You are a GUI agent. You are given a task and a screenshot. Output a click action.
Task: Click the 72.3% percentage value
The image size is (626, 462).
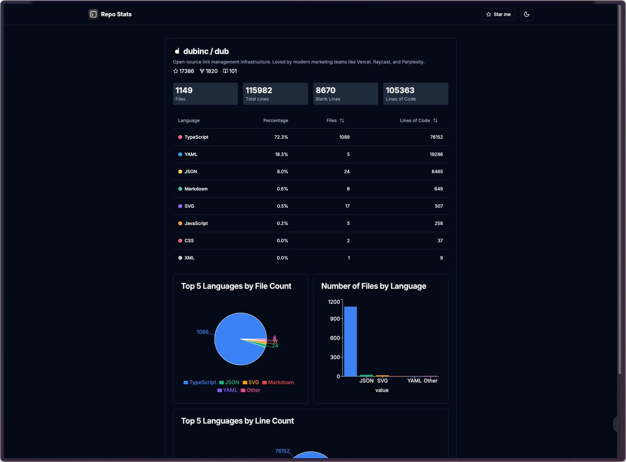281,137
